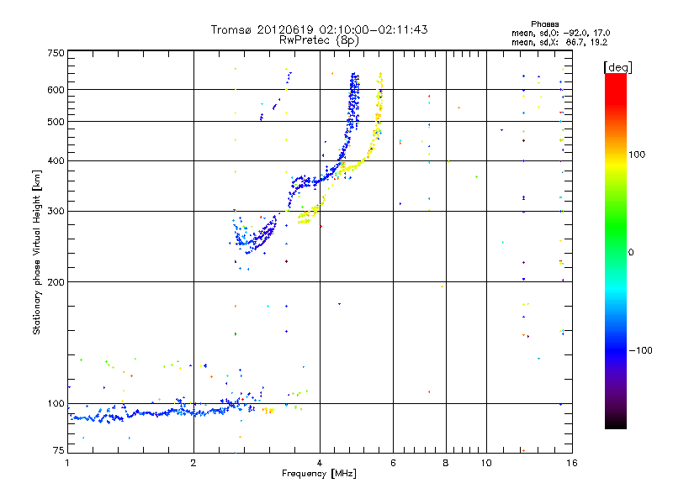The width and height of the screenshot is (673, 504).
Task: Click the colorbar tick label '0'
Action: click(x=631, y=252)
